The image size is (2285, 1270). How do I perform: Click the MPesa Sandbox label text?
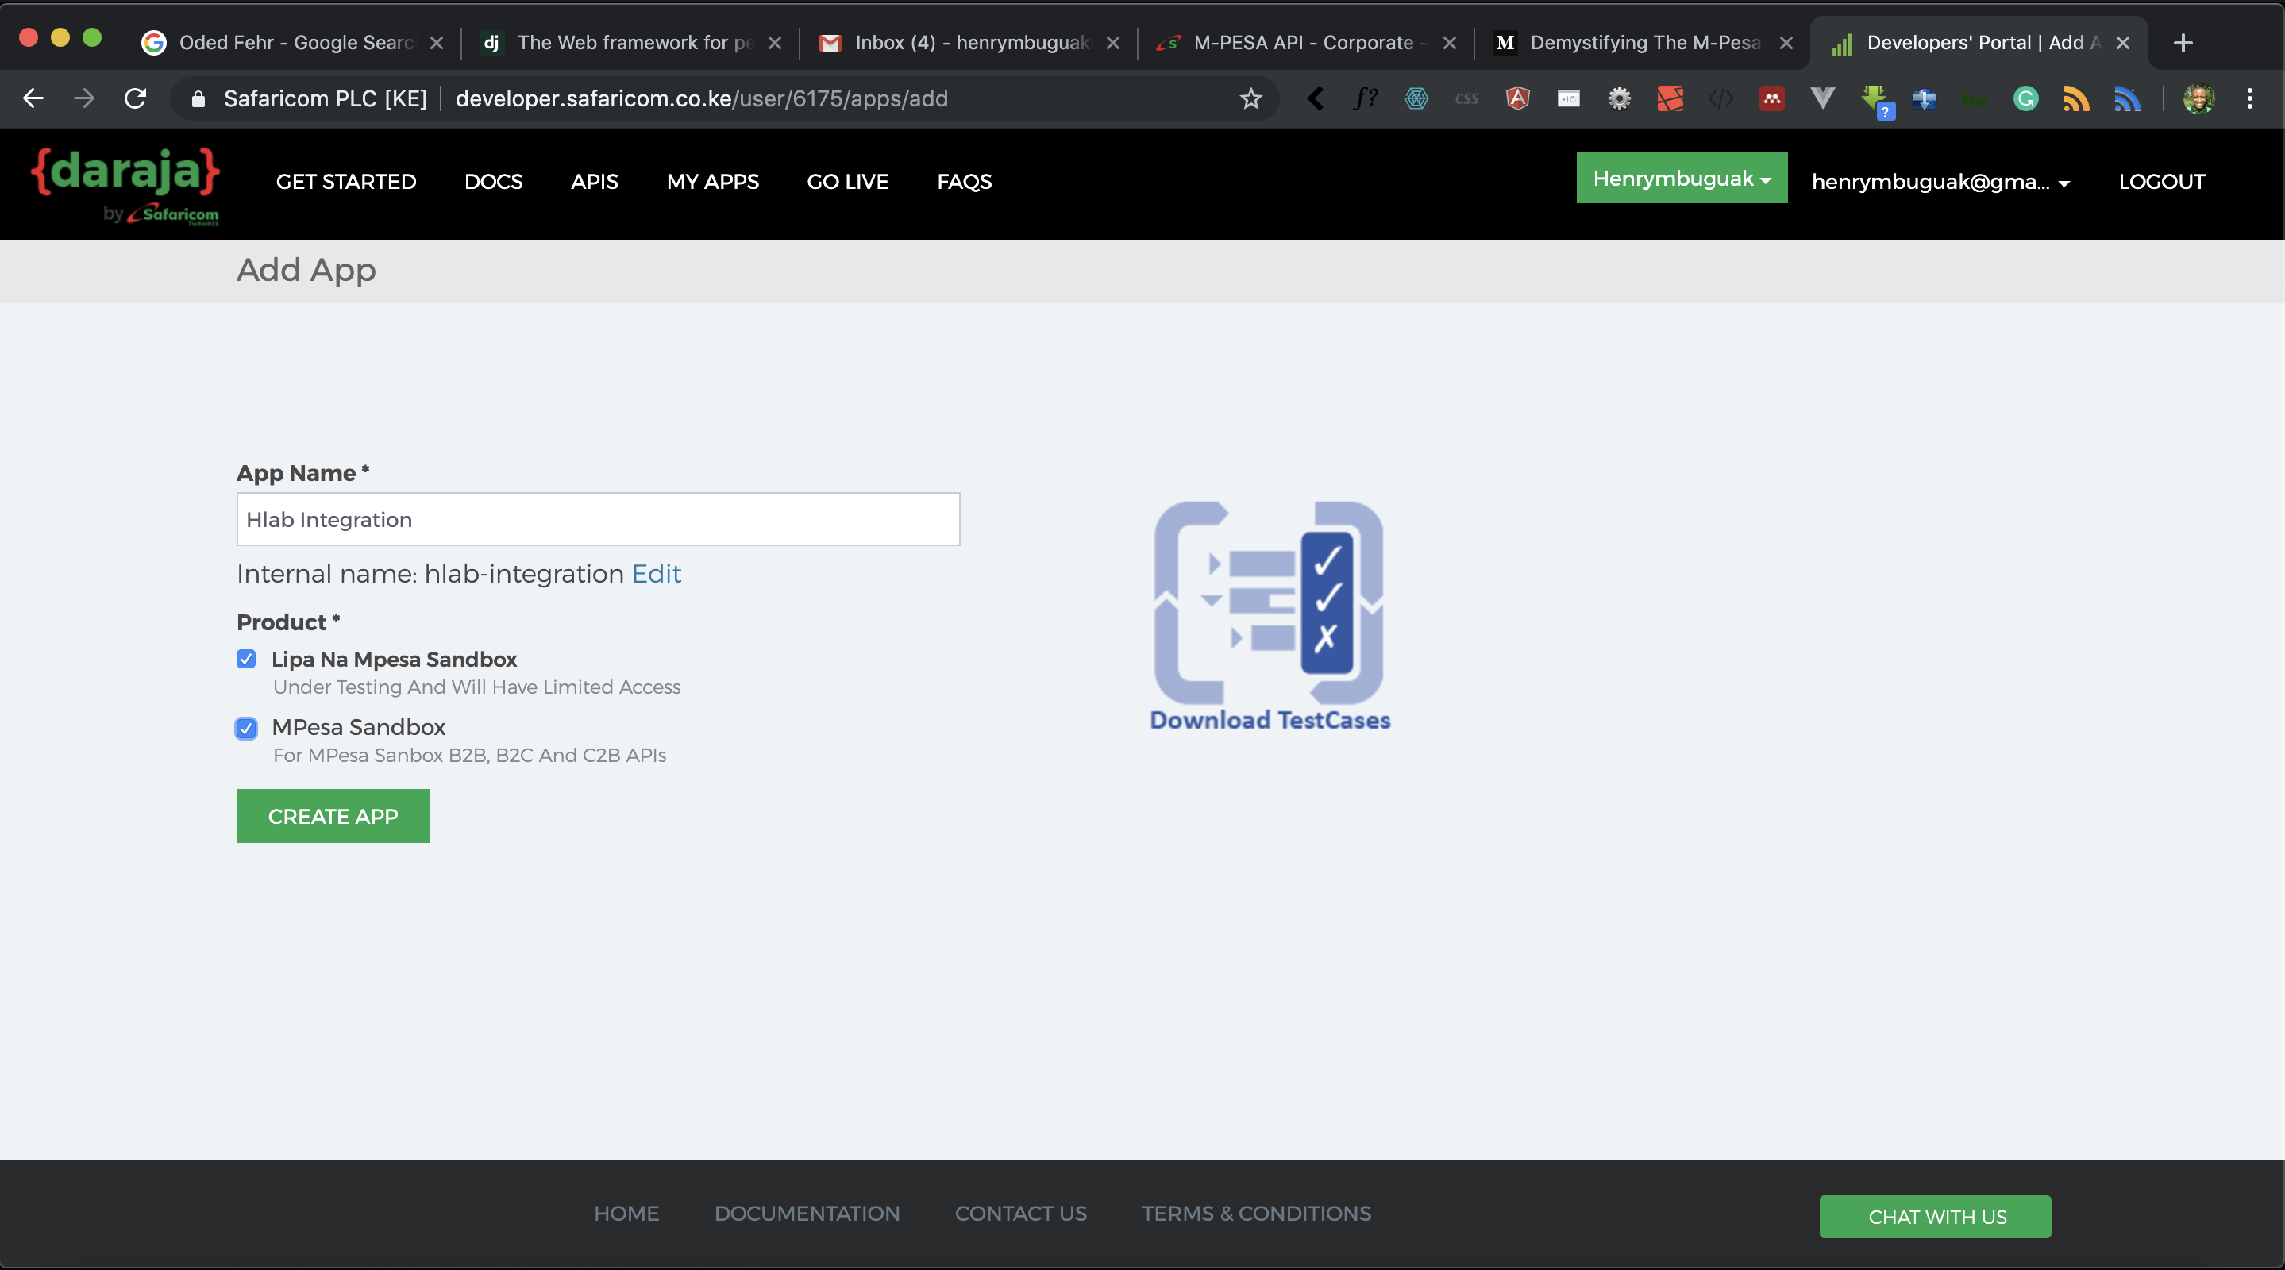coord(358,727)
